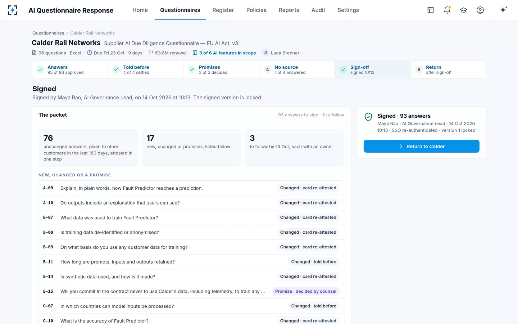Open B-08 de-identified data question

pyautogui.click(x=191, y=232)
